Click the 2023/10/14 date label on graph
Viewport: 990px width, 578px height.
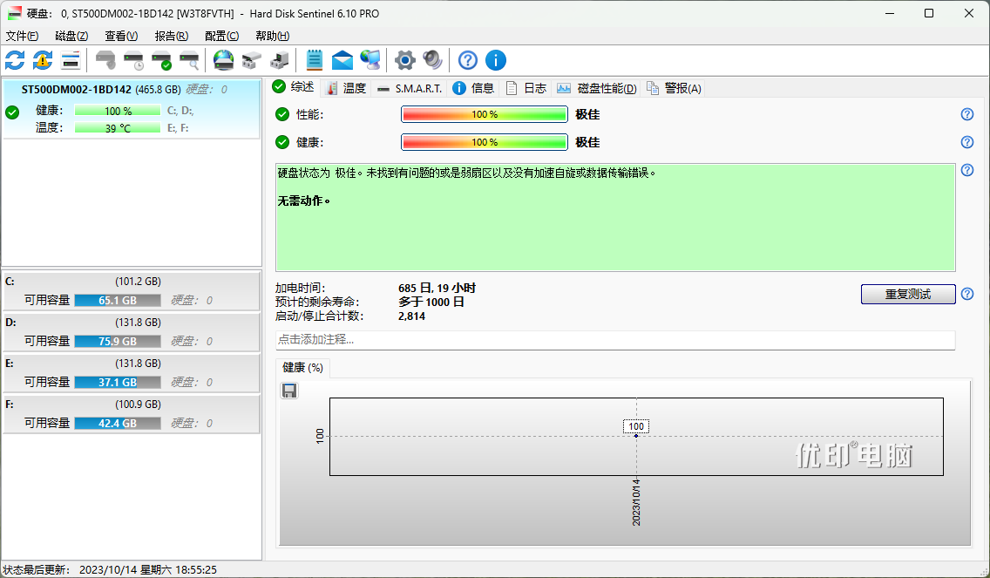coord(636,502)
